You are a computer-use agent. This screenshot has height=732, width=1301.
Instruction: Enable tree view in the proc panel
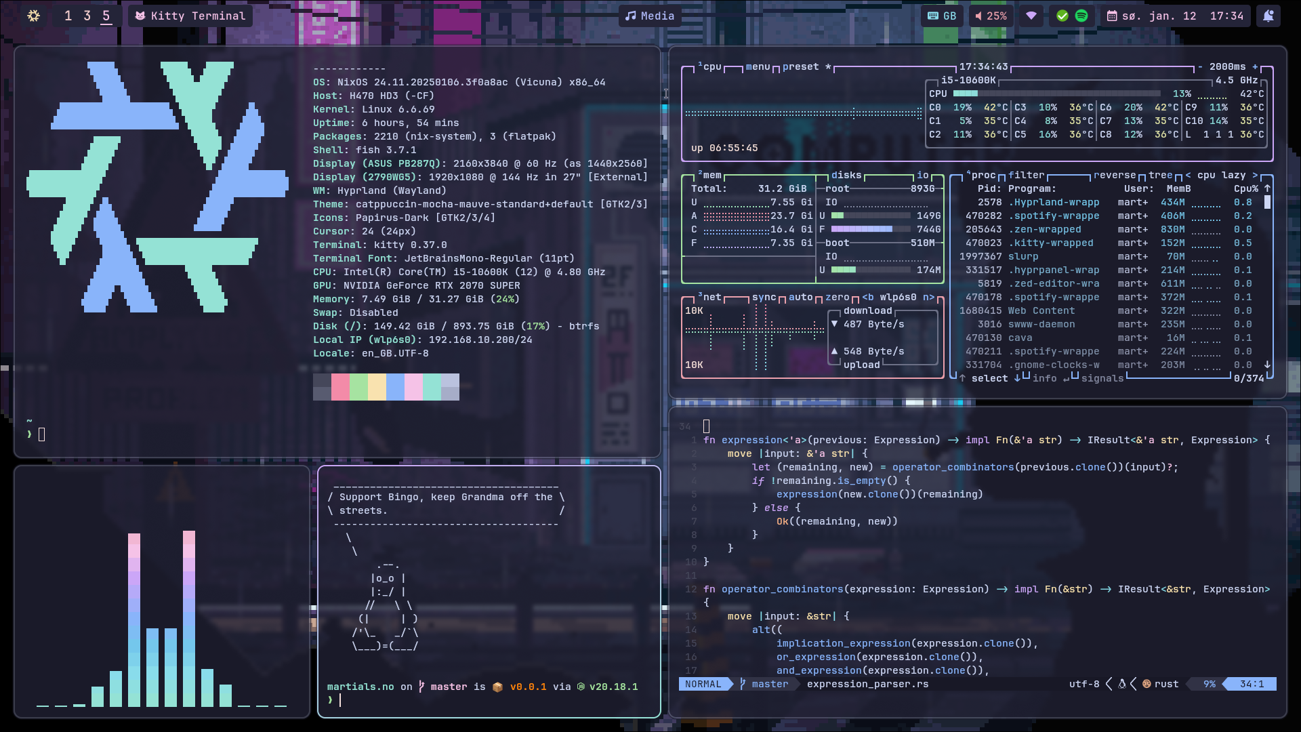pyautogui.click(x=1158, y=175)
